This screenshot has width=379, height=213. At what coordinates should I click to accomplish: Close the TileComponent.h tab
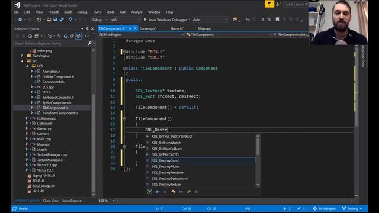coord(135,28)
